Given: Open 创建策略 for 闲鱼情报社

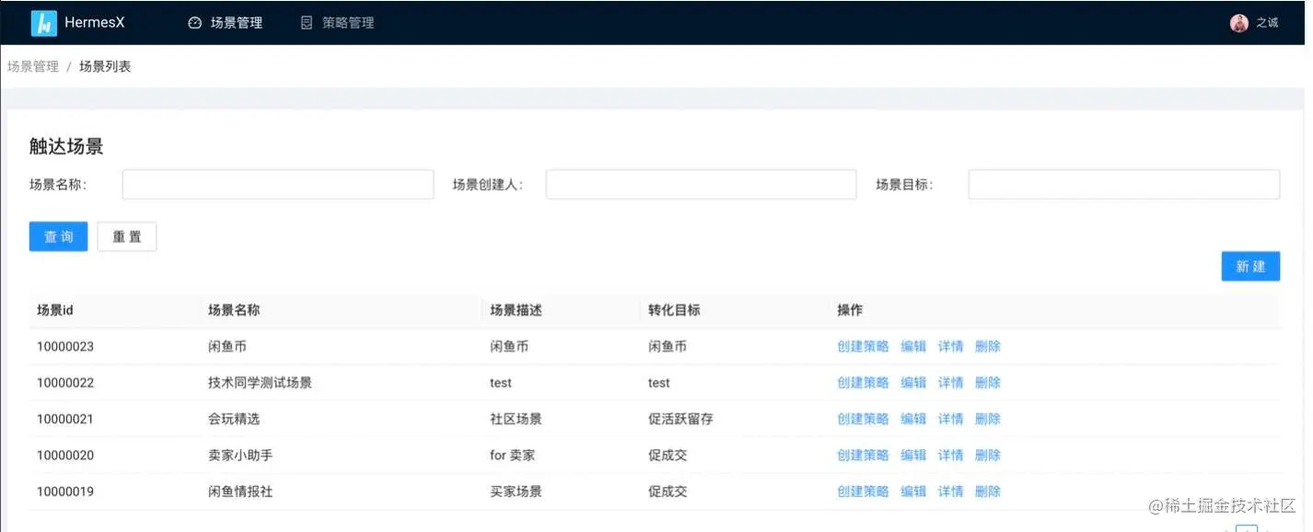Looking at the screenshot, I should (862, 491).
